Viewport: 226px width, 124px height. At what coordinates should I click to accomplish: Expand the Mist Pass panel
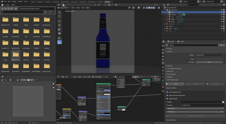point(170,71)
